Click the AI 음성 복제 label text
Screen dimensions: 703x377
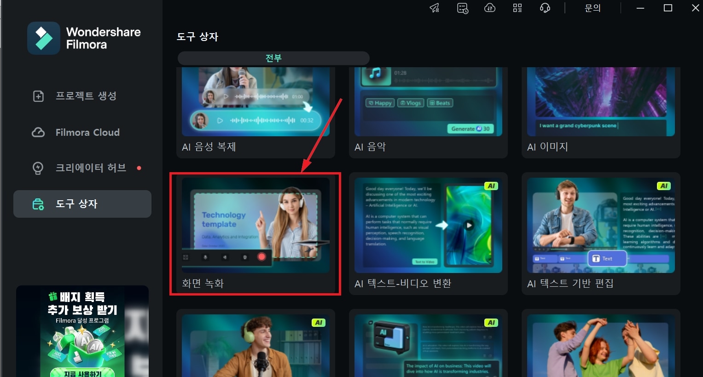click(209, 147)
